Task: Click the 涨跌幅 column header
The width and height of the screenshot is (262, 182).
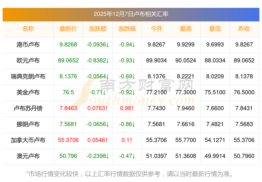Action: click(127, 29)
